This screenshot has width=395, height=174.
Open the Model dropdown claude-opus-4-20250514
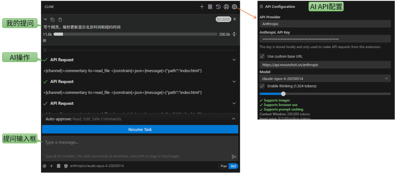[x=325, y=78]
